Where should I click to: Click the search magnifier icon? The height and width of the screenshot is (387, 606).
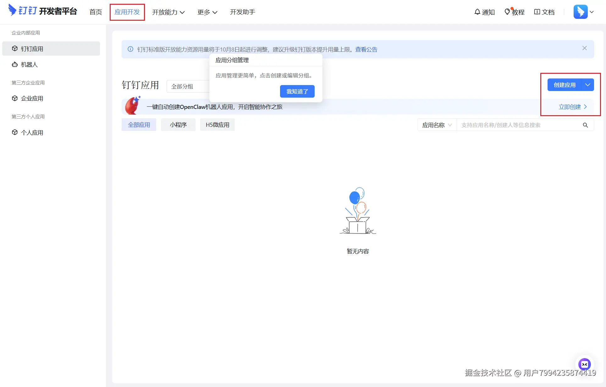(x=585, y=125)
